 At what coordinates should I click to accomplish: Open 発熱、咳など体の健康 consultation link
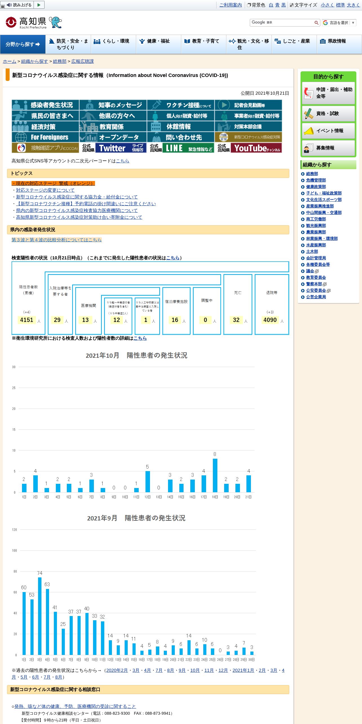[75, 706]
